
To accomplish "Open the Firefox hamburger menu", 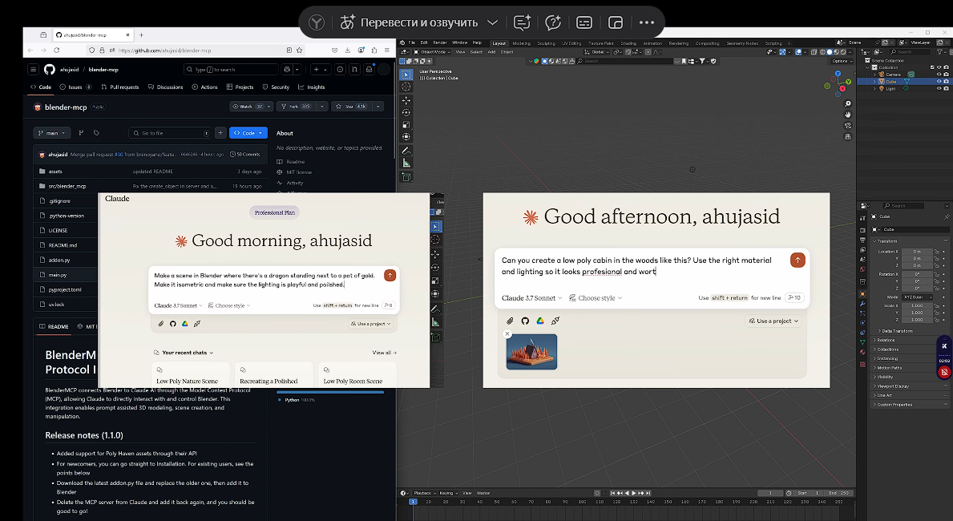I will click(386, 50).
